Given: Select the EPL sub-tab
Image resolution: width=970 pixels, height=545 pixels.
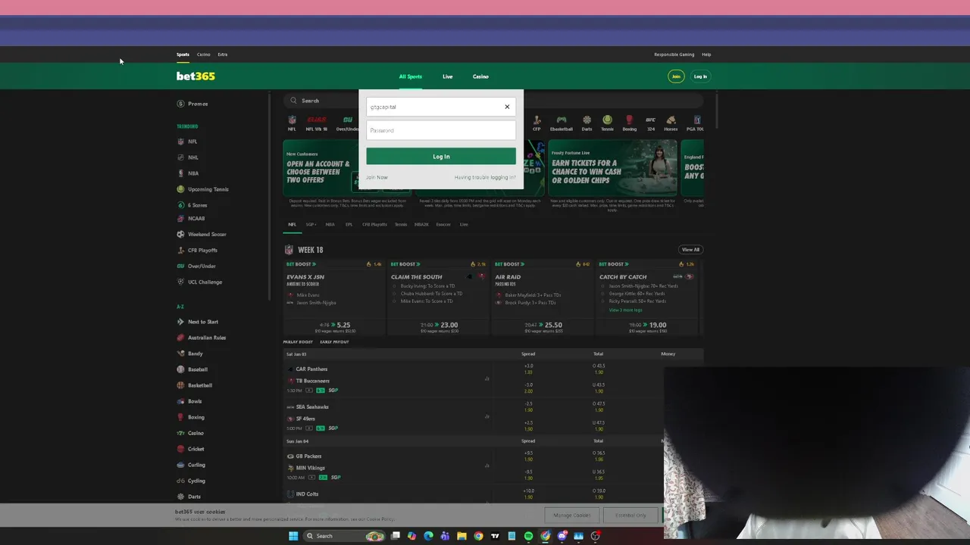Looking at the screenshot, I should [349, 225].
